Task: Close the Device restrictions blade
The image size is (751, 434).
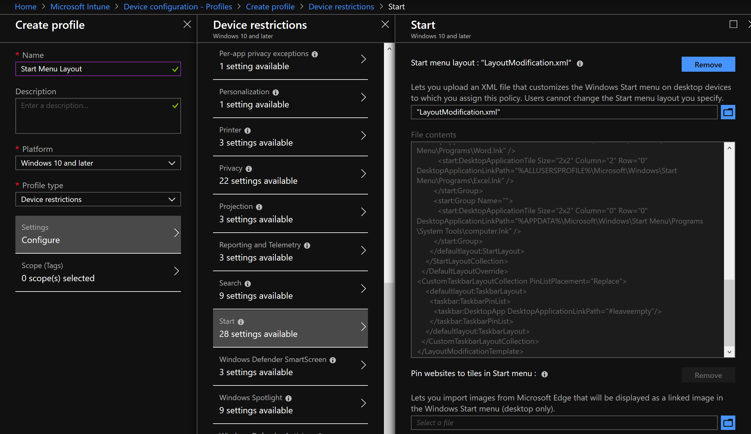Action: pos(385,24)
